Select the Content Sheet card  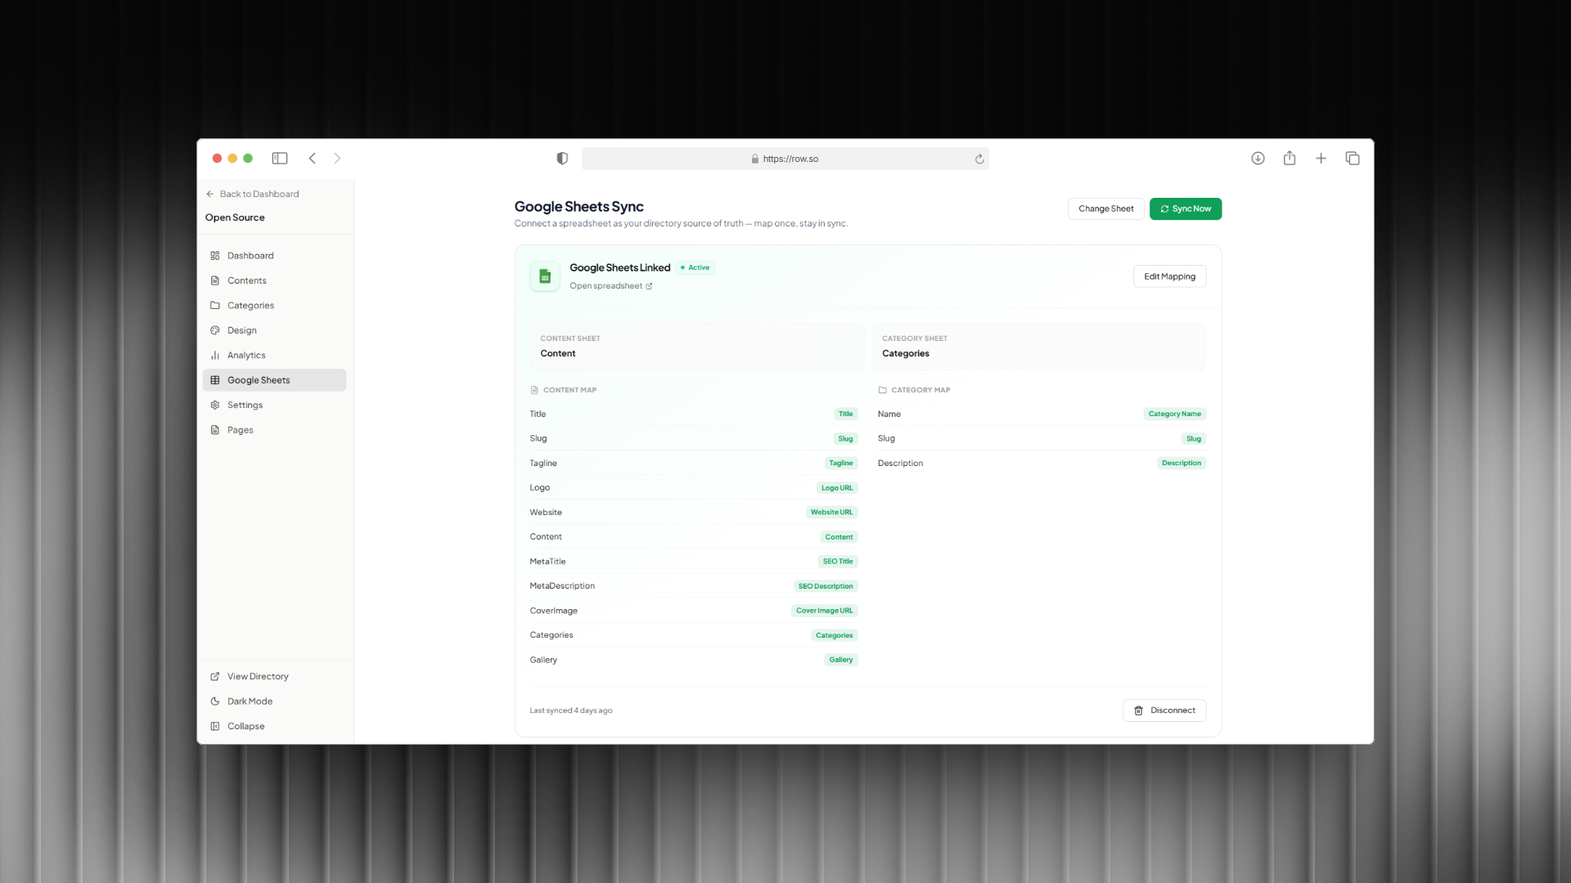(697, 347)
